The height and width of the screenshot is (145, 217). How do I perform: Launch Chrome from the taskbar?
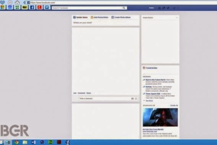point(16,142)
